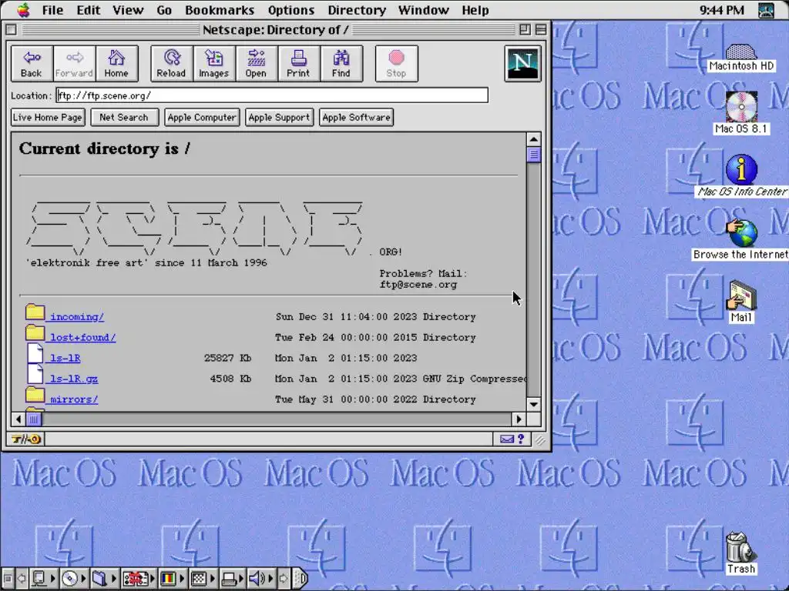Click the Stop loading button
789x591 pixels.
pyautogui.click(x=396, y=63)
